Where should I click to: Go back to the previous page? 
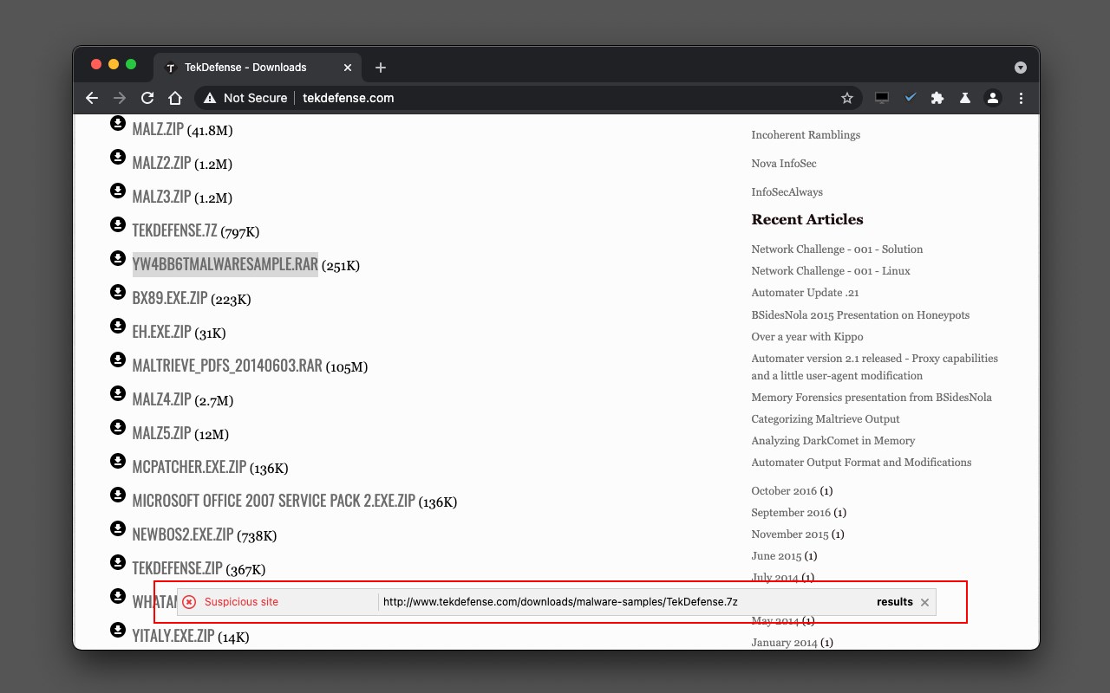click(92, 98)
